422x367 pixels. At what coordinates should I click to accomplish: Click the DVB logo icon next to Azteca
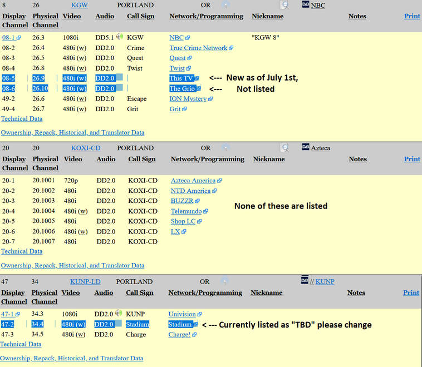tap(306, 147)
